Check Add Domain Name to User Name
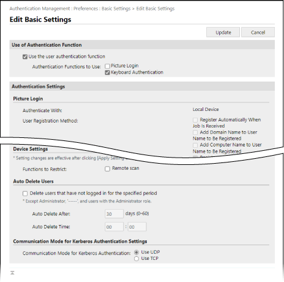This screenshot has height=282, width=284. [195, 132]
